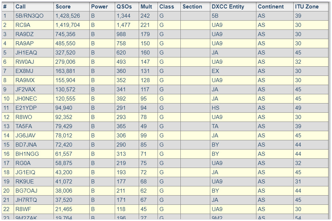Click callsign RC9A in row 2
The height and width of the screenshot is (221, 332).
coord(23,25)
